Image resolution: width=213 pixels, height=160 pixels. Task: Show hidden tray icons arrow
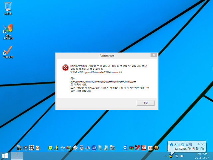(166, 156)
